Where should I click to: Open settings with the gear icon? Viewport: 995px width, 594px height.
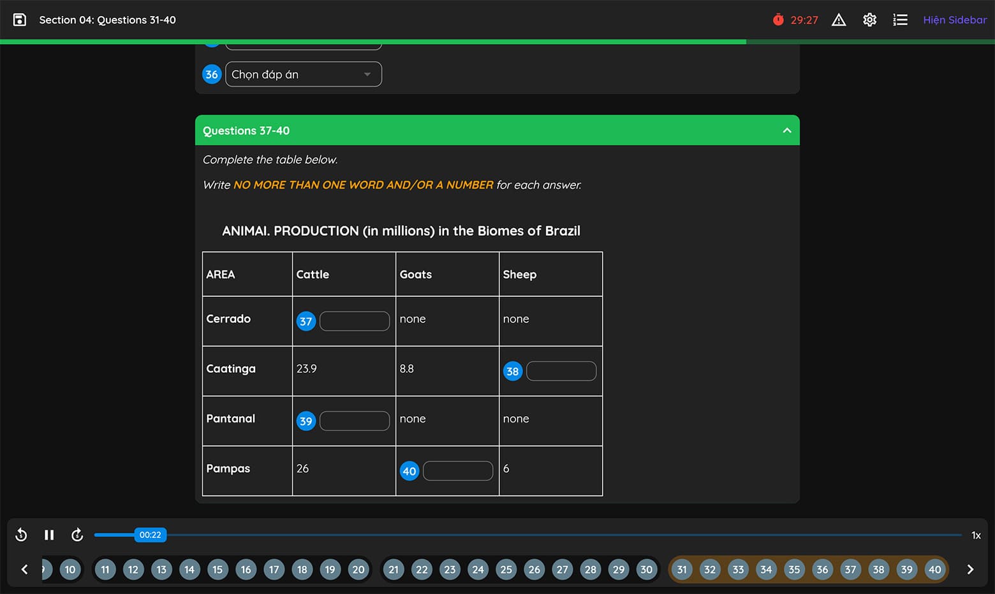(869, 20)
